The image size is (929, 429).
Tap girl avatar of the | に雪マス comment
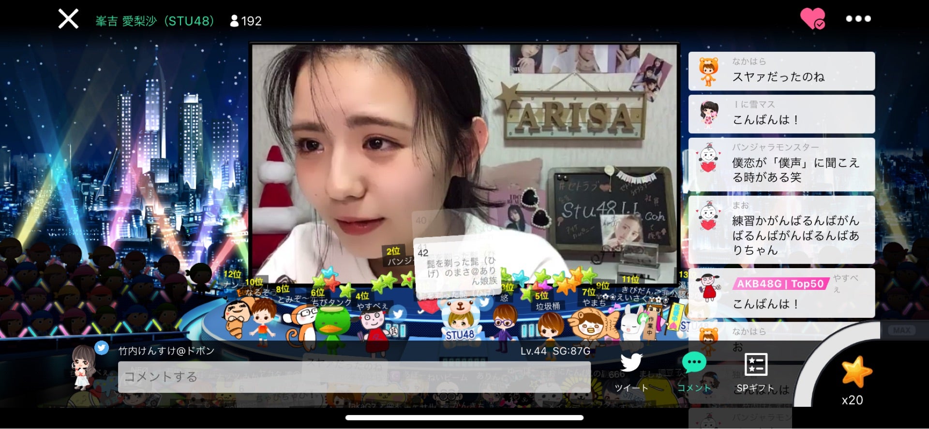pos(708,114)
